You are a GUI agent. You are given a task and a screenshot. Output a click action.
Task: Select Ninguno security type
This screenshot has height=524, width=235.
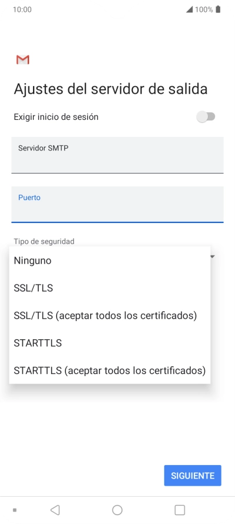coord(110,261)
